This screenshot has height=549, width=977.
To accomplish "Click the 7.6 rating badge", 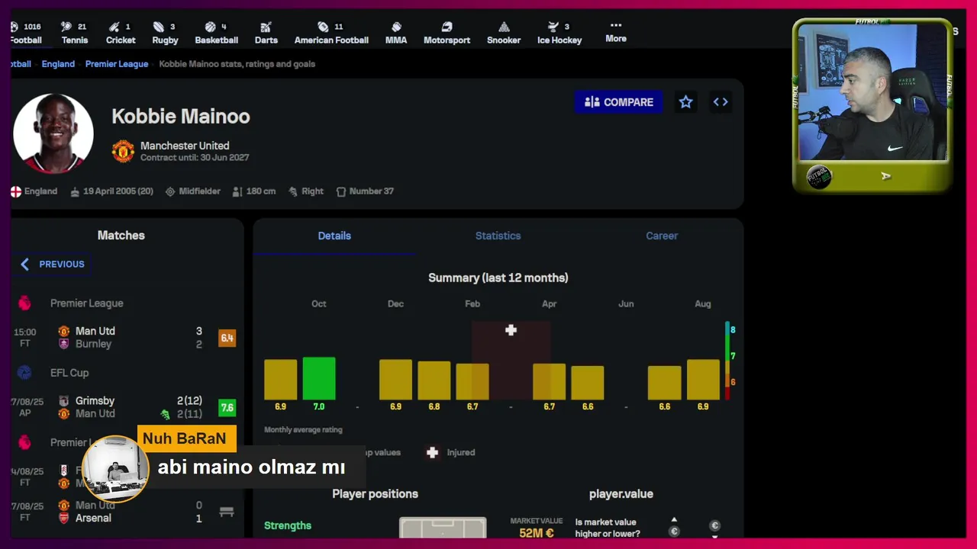I will 227,408.
